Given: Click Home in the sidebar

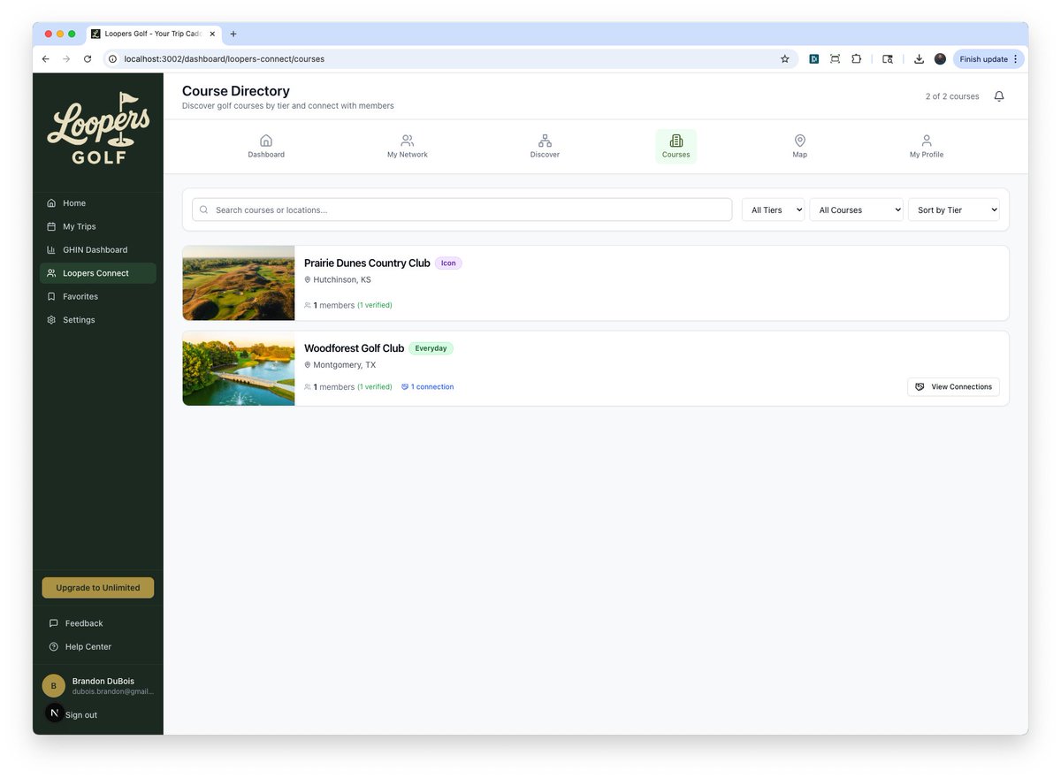Looking at the screenshot, I should [98, 203].
